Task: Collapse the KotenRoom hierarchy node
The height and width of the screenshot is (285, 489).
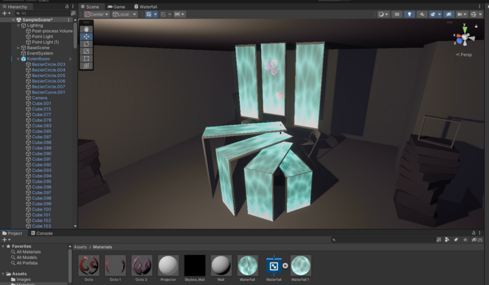Action: 18,59
